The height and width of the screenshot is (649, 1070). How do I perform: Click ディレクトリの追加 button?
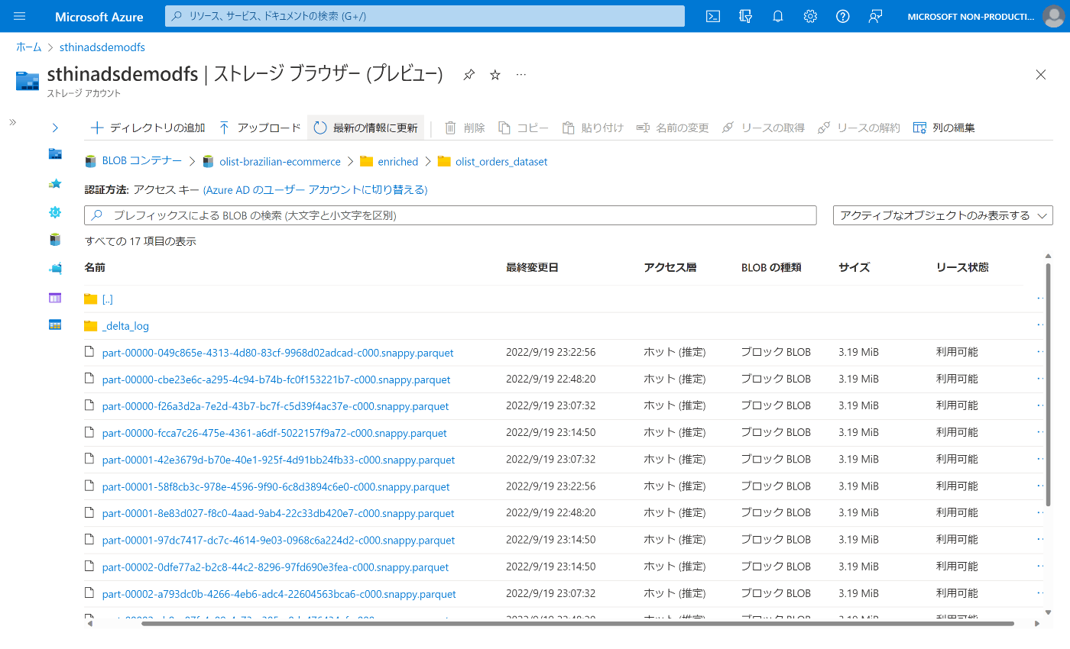[148, 128]
